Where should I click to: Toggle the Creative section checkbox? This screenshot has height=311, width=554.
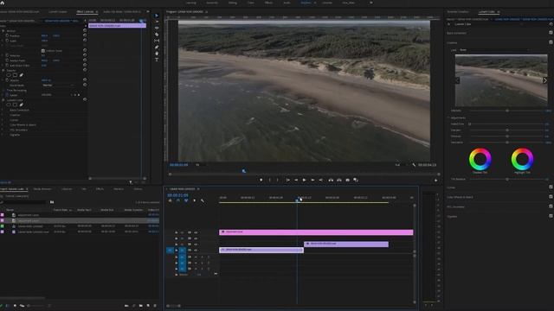tap(551, 42)
